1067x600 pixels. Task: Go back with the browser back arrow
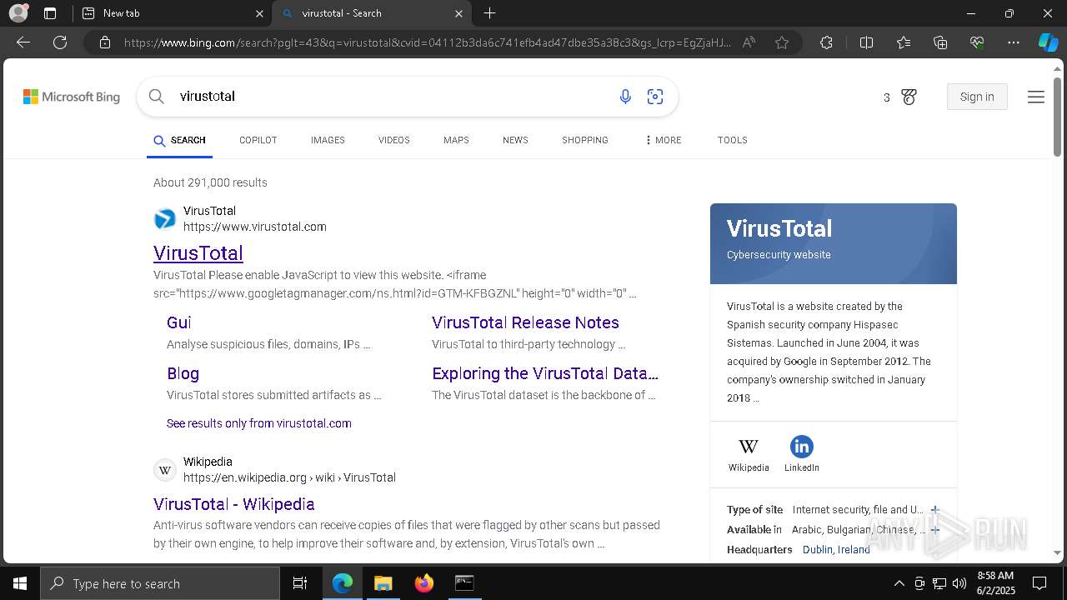pyautogui.click(x=23, y=42)
